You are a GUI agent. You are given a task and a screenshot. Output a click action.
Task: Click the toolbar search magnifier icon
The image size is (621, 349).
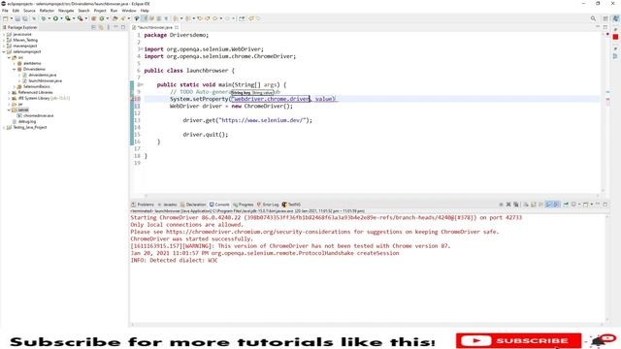[593, 18]
